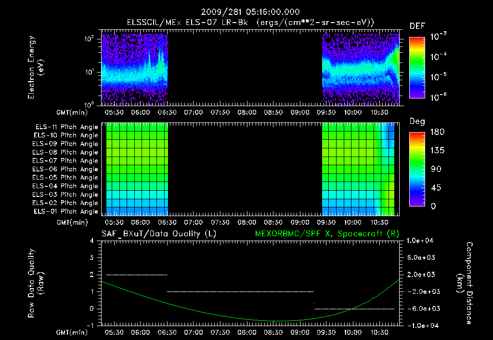Click the Deg pitch angle color bar
493x340 pixels.
(417, 170)
